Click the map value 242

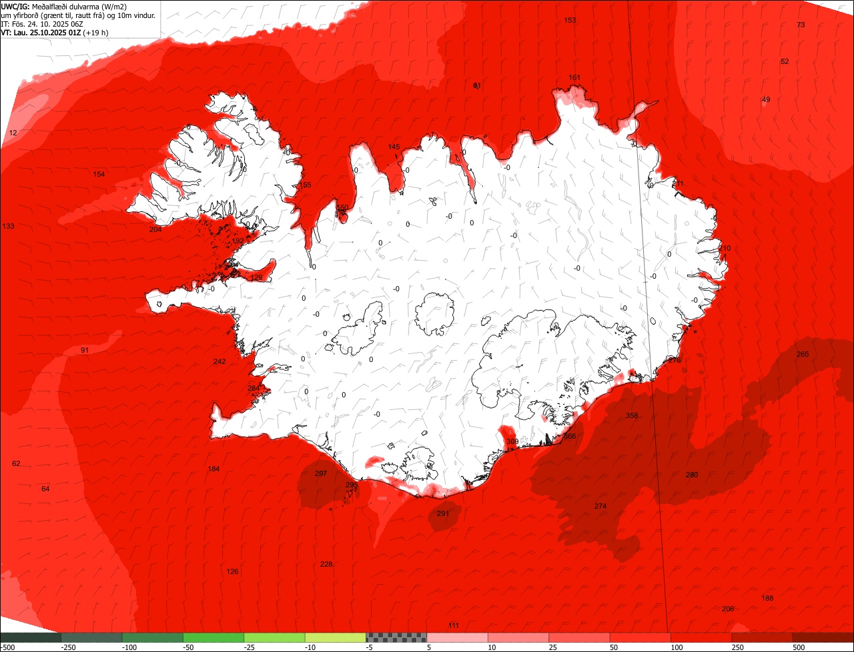click(220, 361)
